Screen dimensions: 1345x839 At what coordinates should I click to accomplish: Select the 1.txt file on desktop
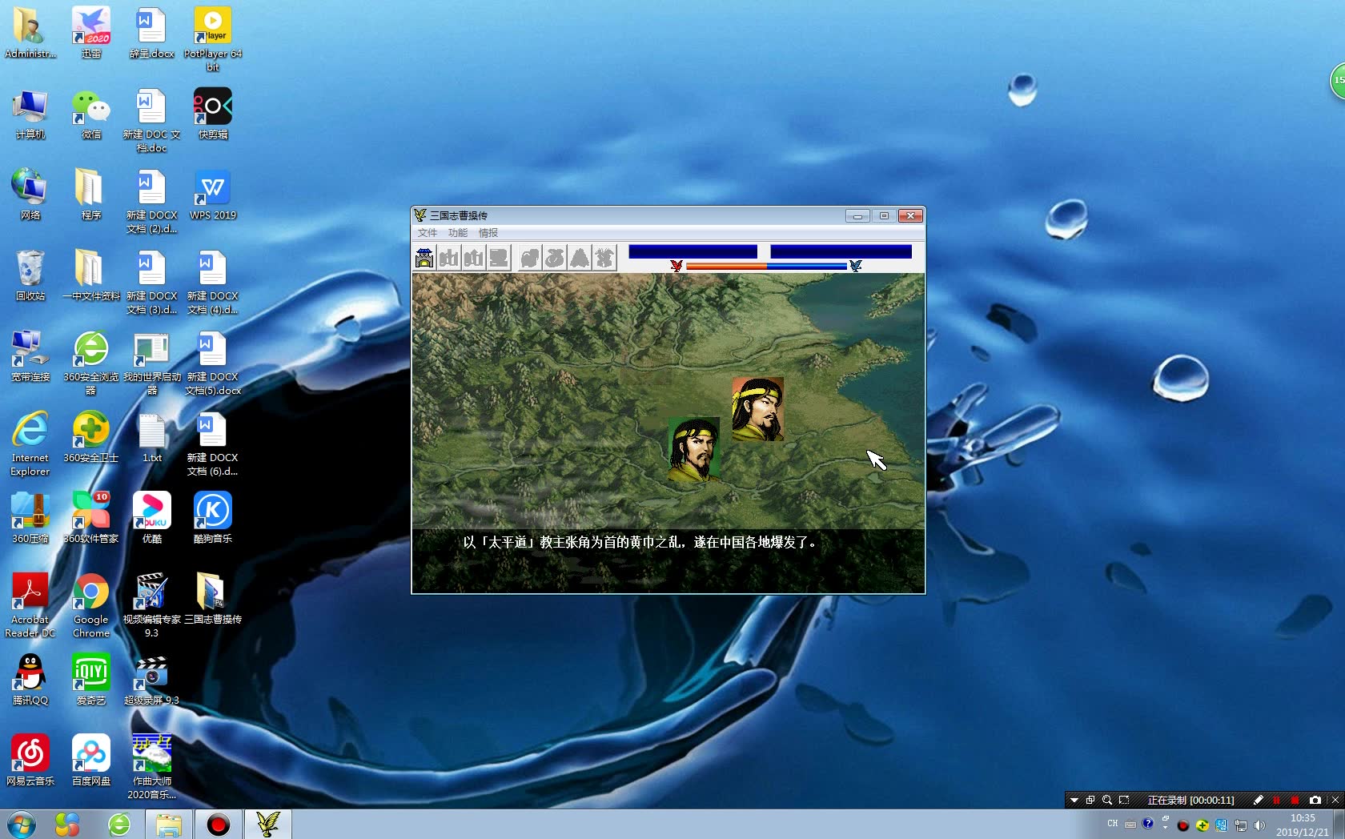tap(152, 436)
